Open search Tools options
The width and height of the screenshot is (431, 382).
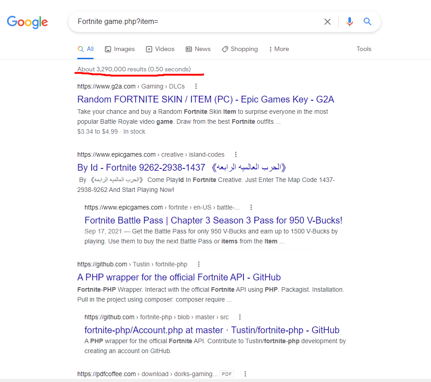(x=364, y=49)
